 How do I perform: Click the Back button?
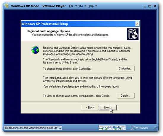point(90,108)
